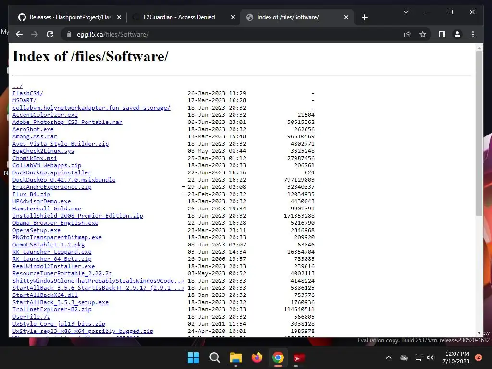Open collabvm.holynetworkadapter.fun saved storage folder
Screen dimensions: 492x369
pos(91,108)
